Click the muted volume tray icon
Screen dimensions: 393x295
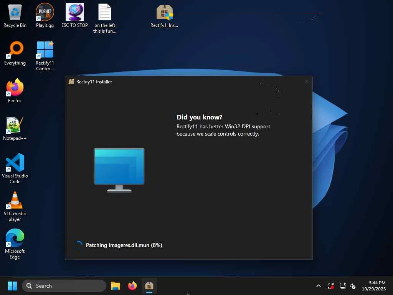353,286
